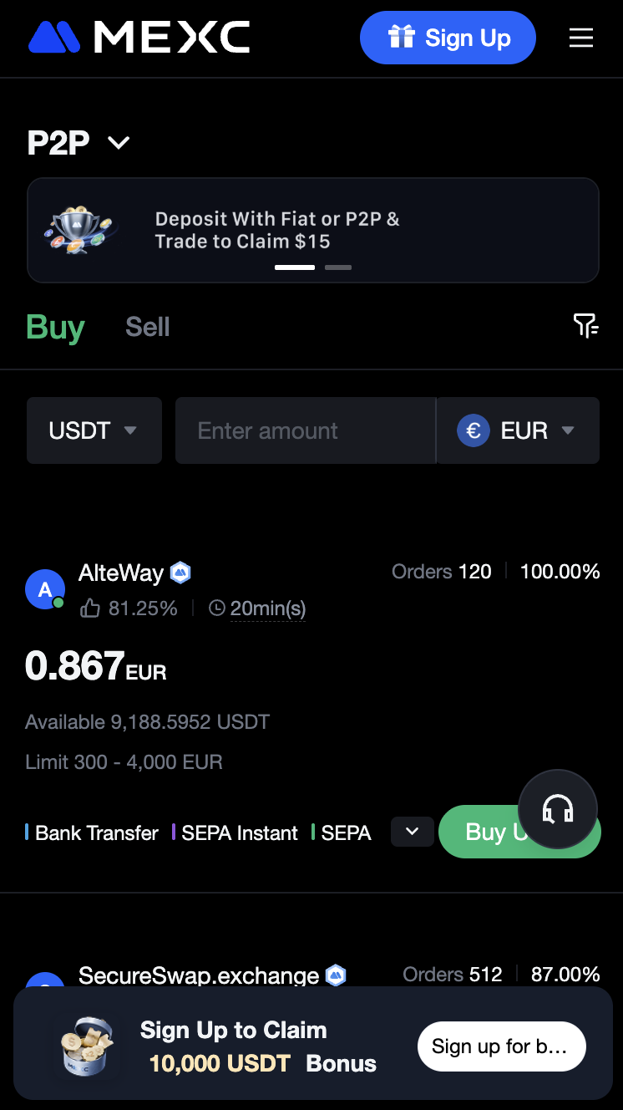This screenshot has width=623, height=1110.
Task: Select the second banner slide indicator
Action: coord(338,267)
